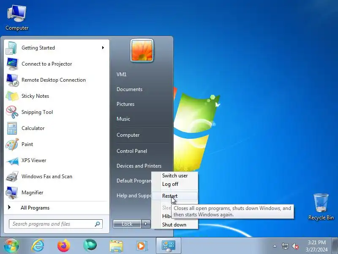Click the search magnifying glass icon
Screen dimensions: 338x254
tap(98, 224)
